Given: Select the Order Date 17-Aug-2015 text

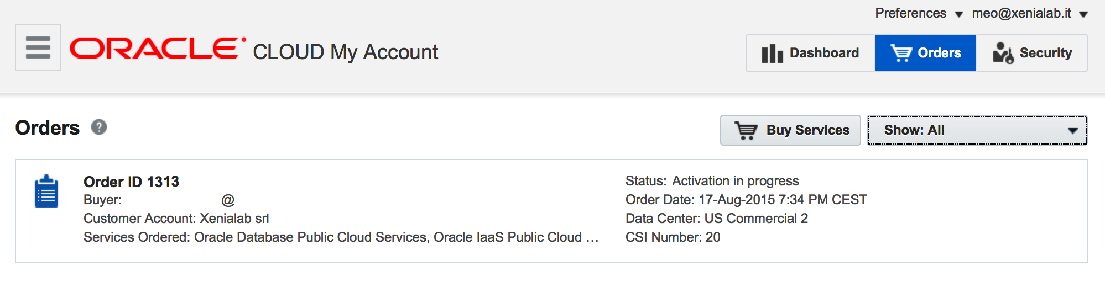Looking at the screenshot, I should point(746,200).
